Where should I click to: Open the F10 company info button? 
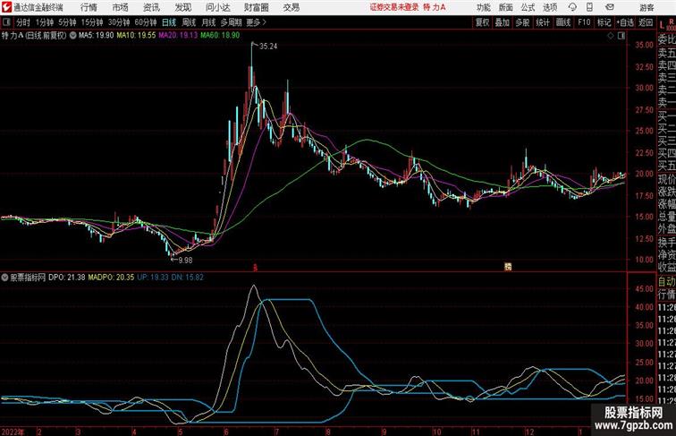click(584, 22)
